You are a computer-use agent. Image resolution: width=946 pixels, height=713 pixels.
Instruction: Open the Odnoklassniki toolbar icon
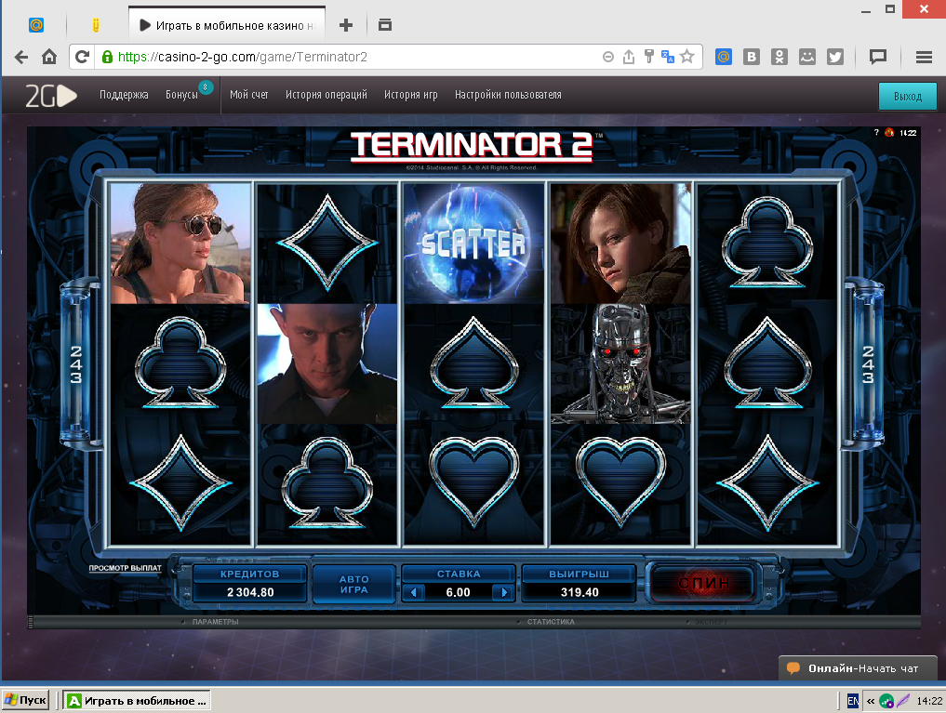pos(779,57)
